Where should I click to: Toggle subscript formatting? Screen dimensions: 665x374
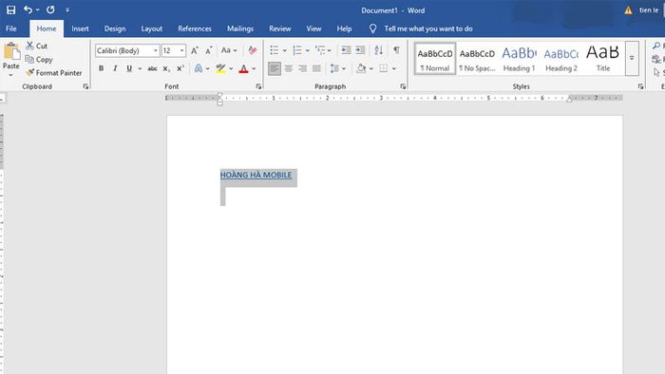click(166, 68)
